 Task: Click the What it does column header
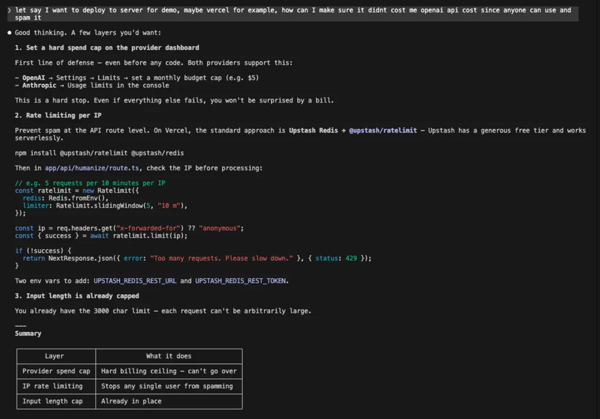pos(169,356)
